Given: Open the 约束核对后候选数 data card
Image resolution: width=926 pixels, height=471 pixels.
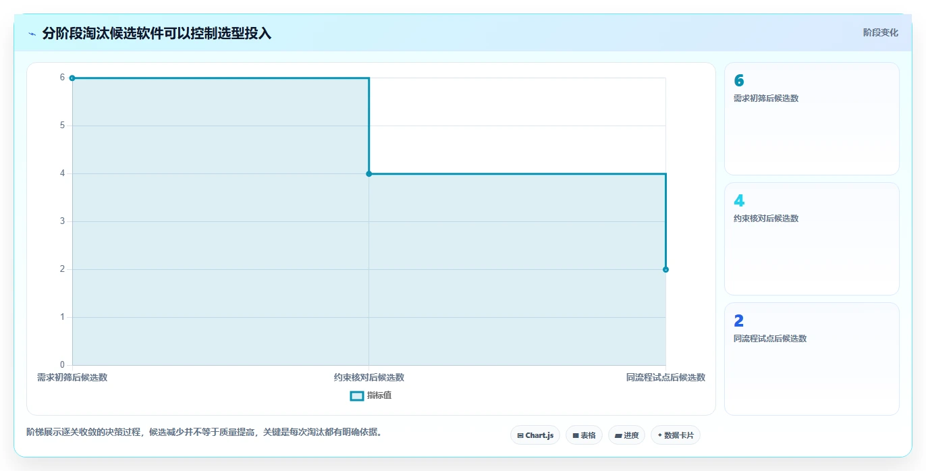Looking at the screenshot, I should click(x=812, y=239).
